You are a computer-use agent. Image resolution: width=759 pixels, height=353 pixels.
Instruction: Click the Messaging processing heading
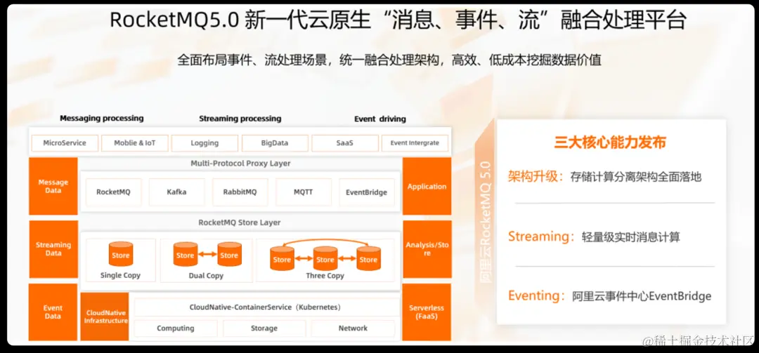coord(102,118)
